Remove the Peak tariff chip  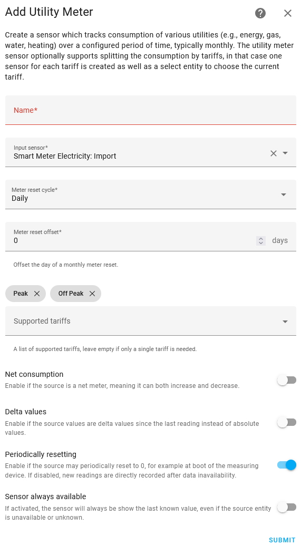coord(37,294)
